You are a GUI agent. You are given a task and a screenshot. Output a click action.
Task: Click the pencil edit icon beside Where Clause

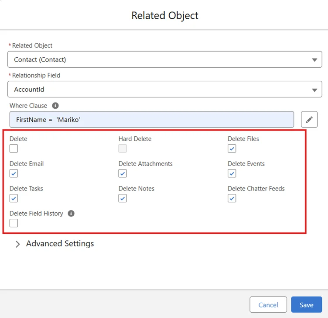click(309, 119)
